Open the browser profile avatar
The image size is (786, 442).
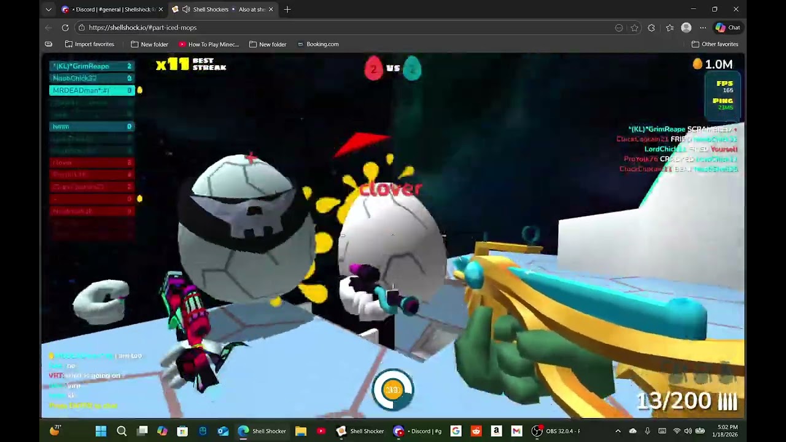[x=687, y=28]
